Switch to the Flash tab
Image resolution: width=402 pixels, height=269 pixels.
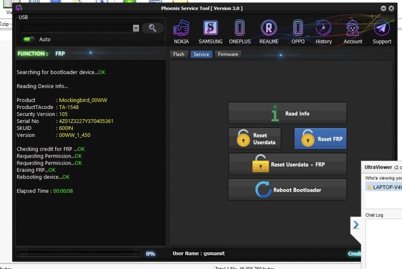[x=179, y=54]
